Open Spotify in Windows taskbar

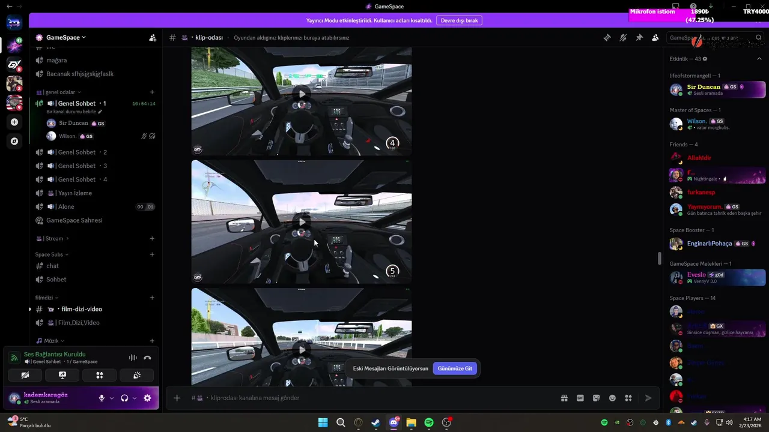click(429, 422)
